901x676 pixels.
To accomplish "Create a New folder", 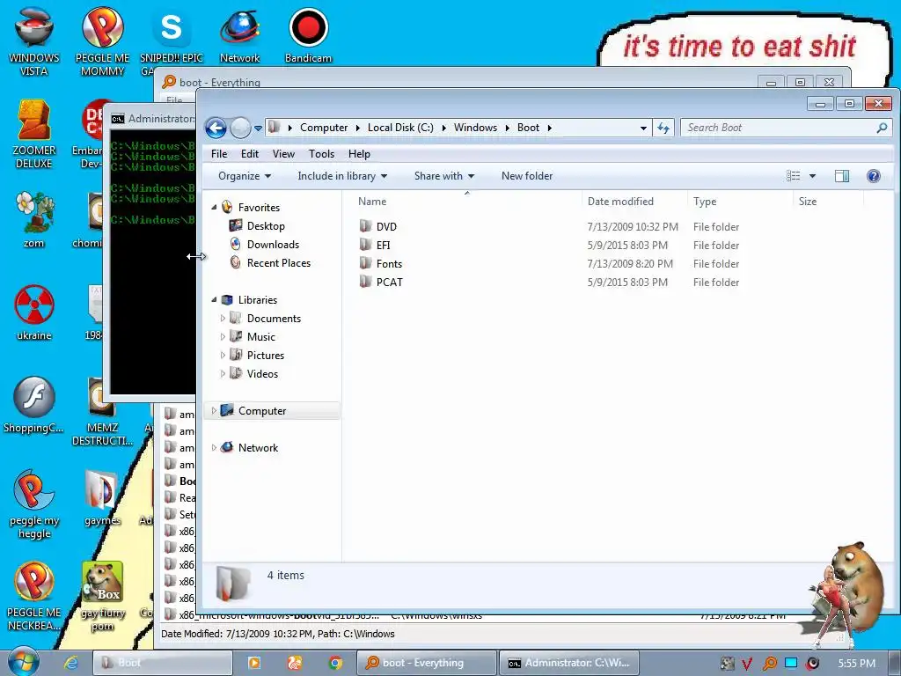I will pos(527,176).
